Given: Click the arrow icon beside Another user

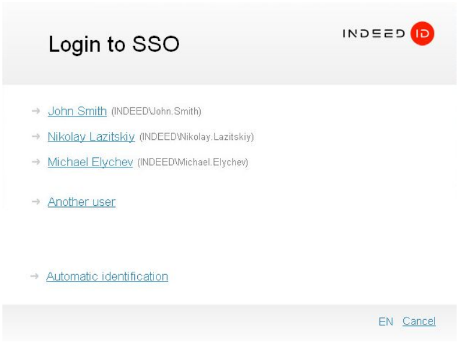Looking at the screenshot, I should point(36,202).
